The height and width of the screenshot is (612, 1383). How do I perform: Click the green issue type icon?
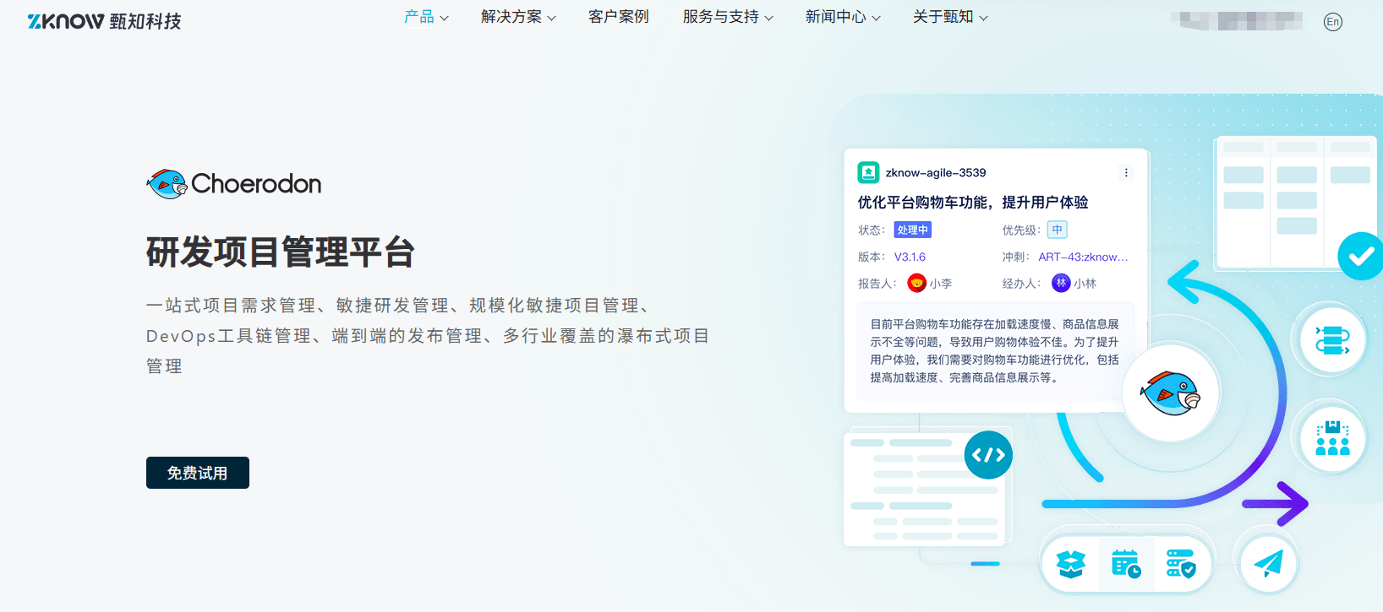(868, 172)
